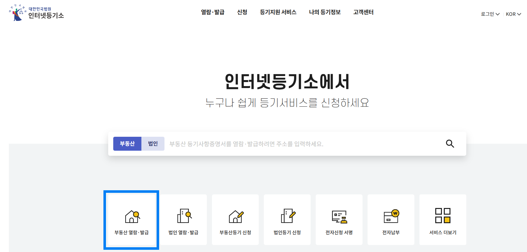Click the 부동산등기 신청 label

(235, 232)
